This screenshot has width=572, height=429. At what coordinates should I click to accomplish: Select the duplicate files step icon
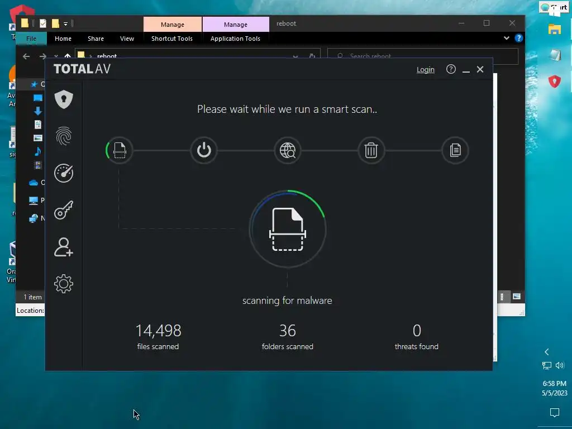pyautogui.click(x=455, y=150)
